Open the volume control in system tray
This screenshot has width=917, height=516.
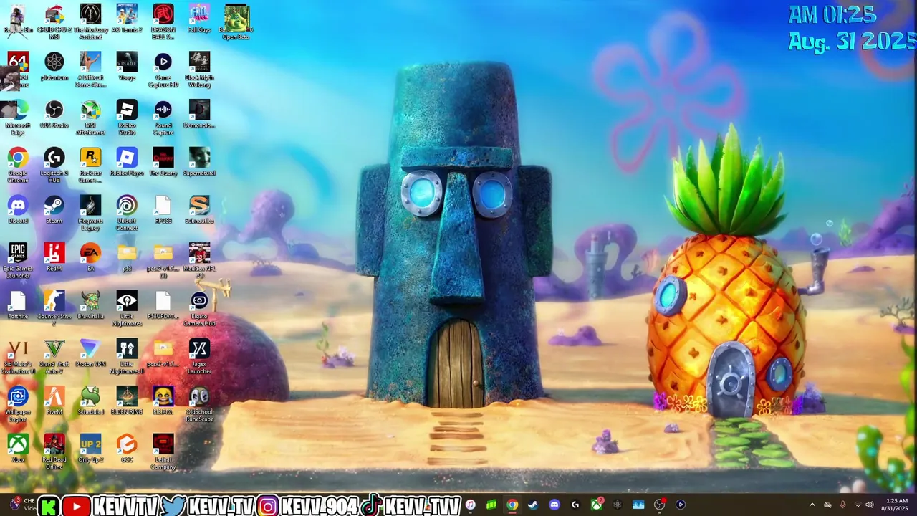(870, 505)
